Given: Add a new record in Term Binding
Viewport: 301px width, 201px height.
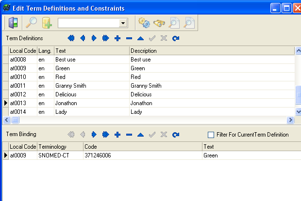Looking at the screenshot, I should 117,135.
